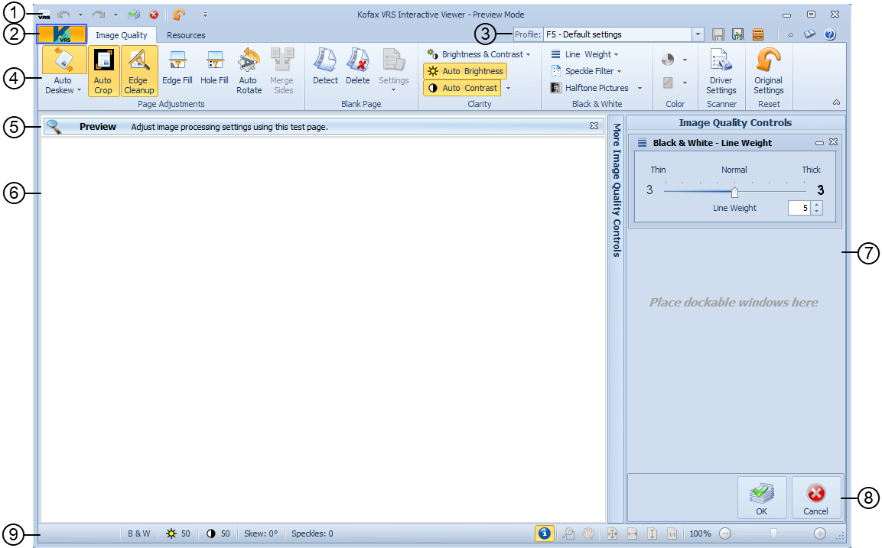Toggle the Auto Brightness button
Image resolution: width=882 pixels, height=548 pixels.
click(x=465, y=71)
